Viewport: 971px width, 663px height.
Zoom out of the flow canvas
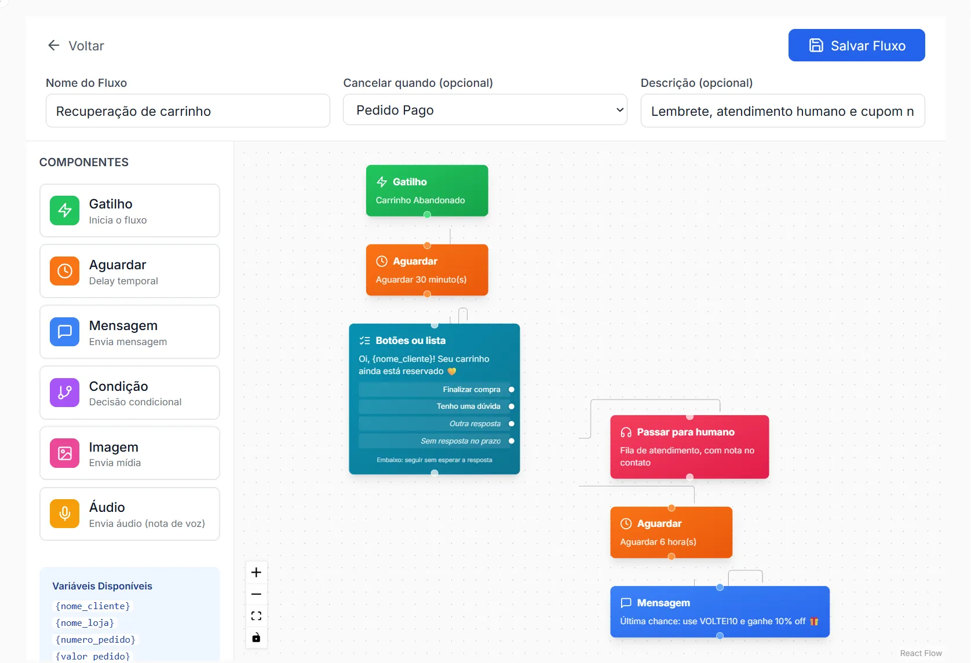tap(256, 594)
